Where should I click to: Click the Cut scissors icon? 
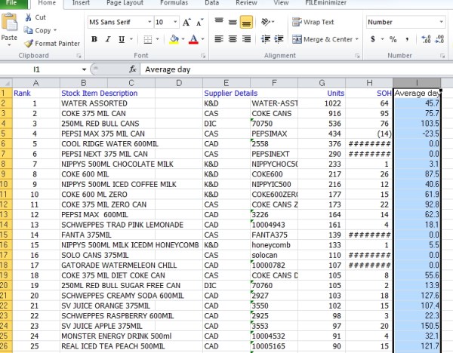28,17
